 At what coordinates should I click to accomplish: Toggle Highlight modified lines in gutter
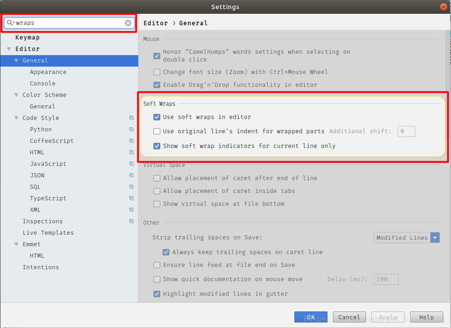click(157, 294)
